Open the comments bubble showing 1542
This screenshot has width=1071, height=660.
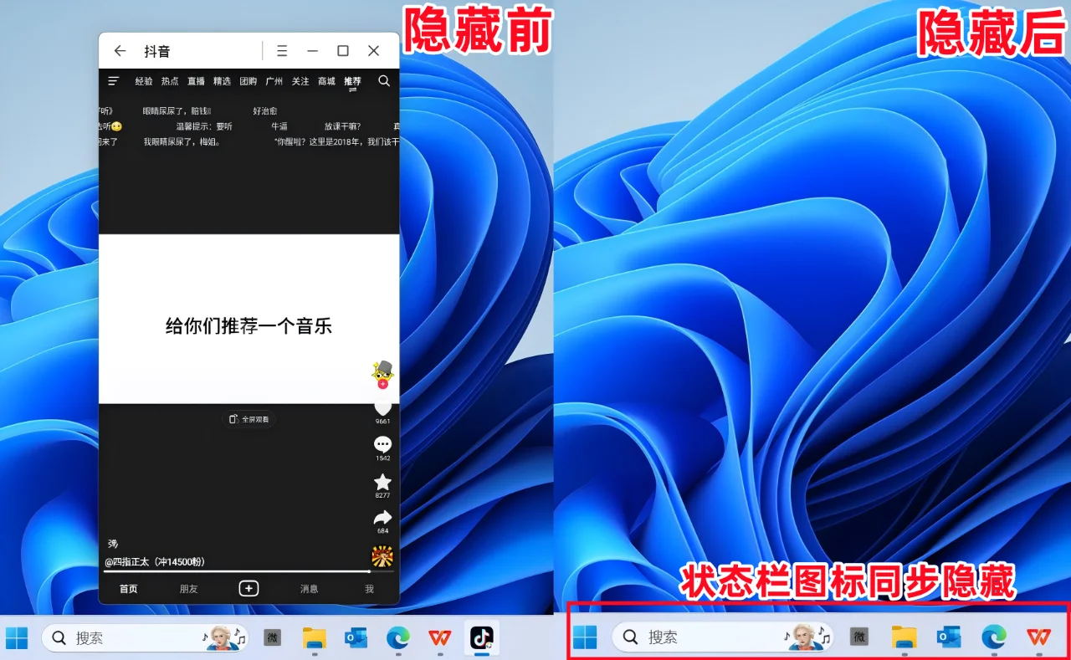[x=382, y=444]
